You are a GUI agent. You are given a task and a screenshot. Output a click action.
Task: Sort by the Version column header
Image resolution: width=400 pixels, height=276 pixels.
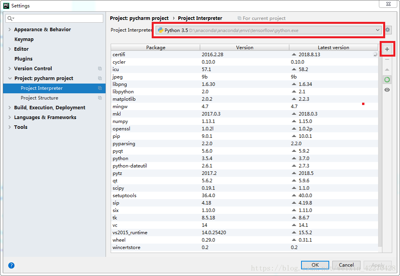(x=245, y=47)
